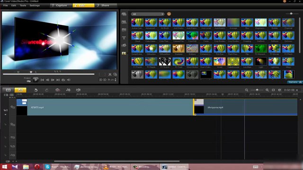Open the Sound Mixer
This screenshot has height=170, width=303.
click(68, 90)
